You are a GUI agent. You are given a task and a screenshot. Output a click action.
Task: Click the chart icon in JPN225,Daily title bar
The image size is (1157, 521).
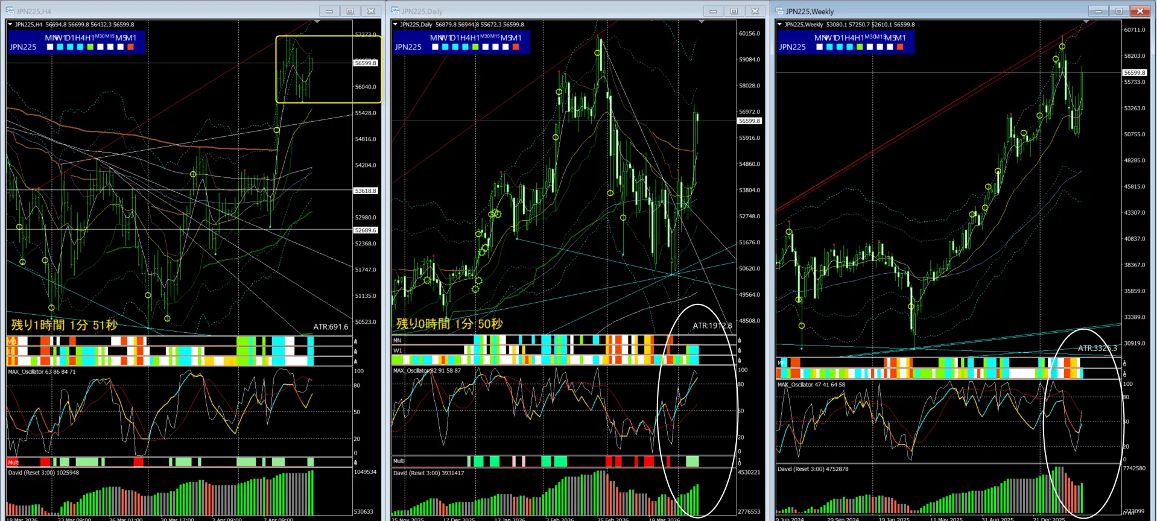click(x=395, y=11)
